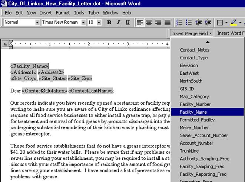Click the tab stop selector on ruler
The image size is (245, 182).
[6, 44]
